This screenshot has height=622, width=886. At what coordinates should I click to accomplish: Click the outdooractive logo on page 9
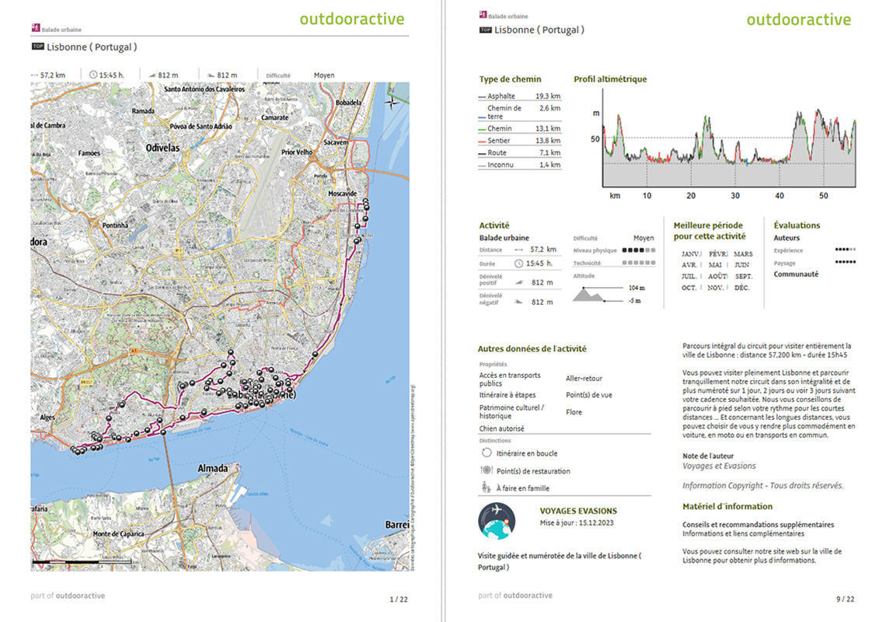(x=798, y=19)
